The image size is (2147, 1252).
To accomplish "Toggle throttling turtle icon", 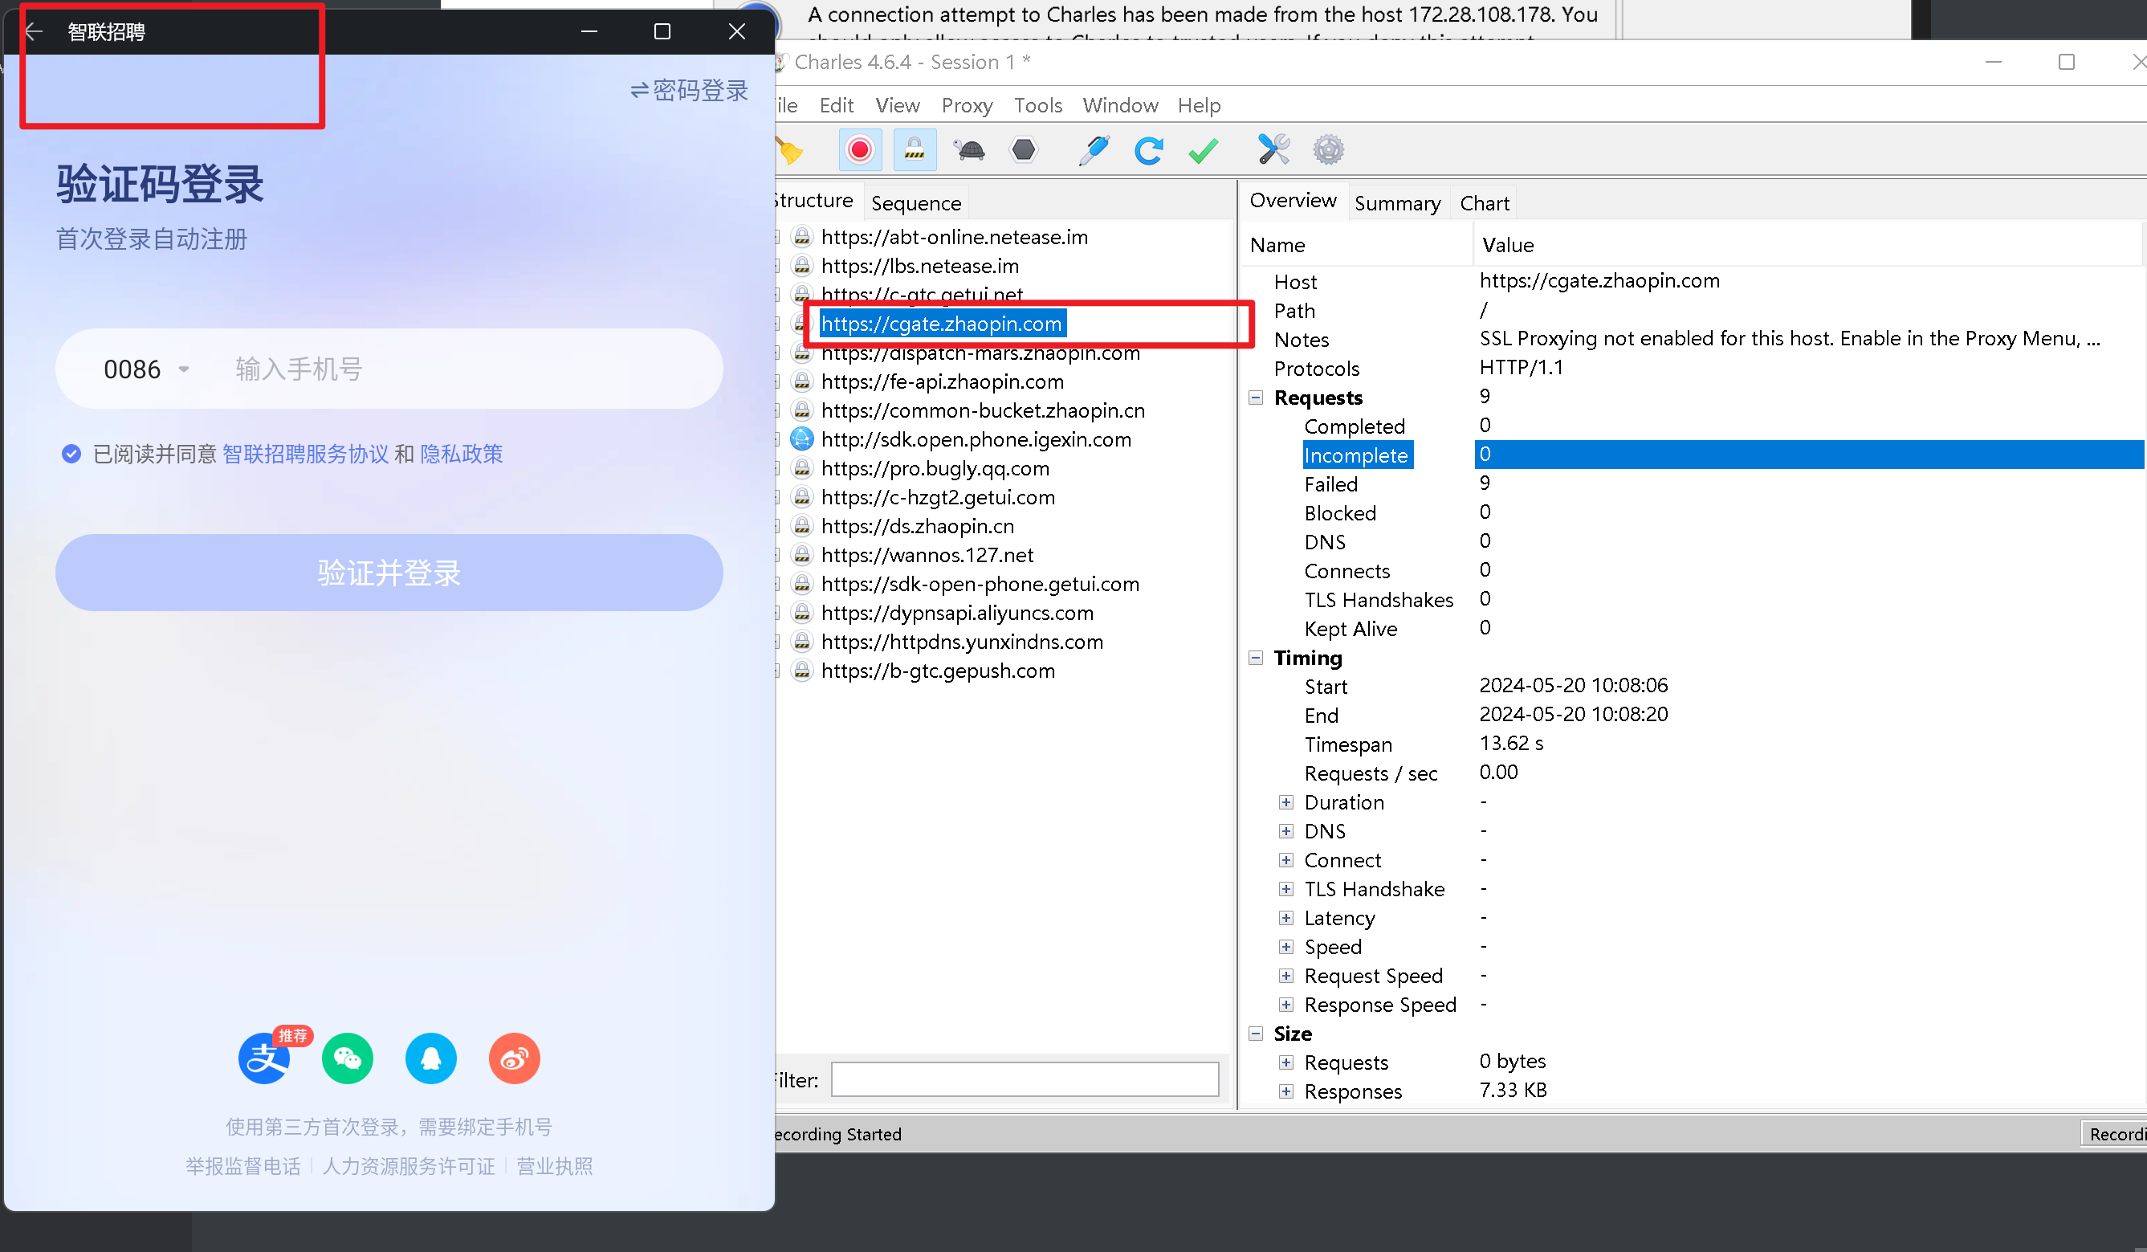I will 970,151.
